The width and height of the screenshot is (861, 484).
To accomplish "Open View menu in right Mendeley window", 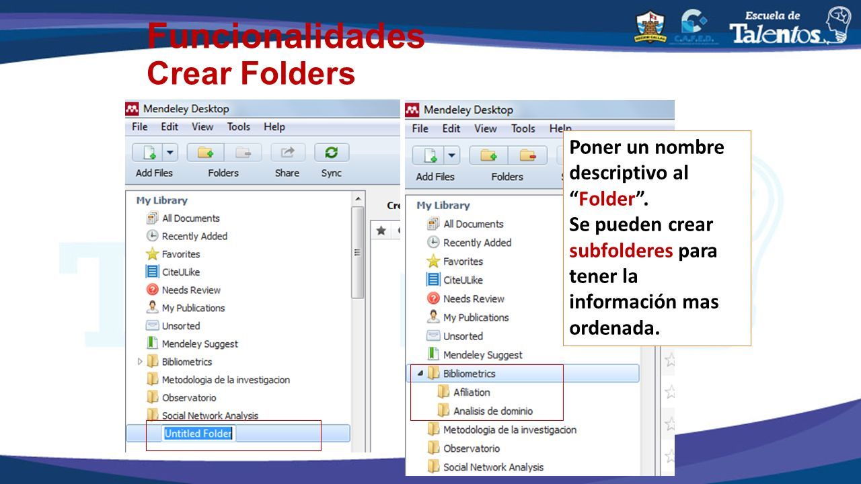I will pos(486,128).
